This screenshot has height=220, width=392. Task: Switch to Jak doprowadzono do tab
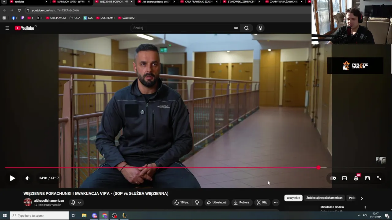[156, 2]
